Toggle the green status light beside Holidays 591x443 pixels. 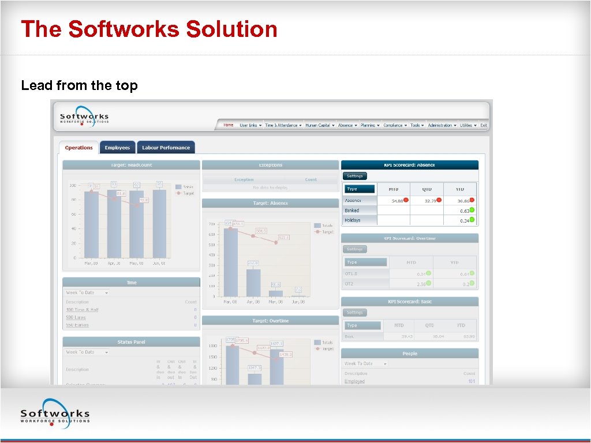coord(471,219)
